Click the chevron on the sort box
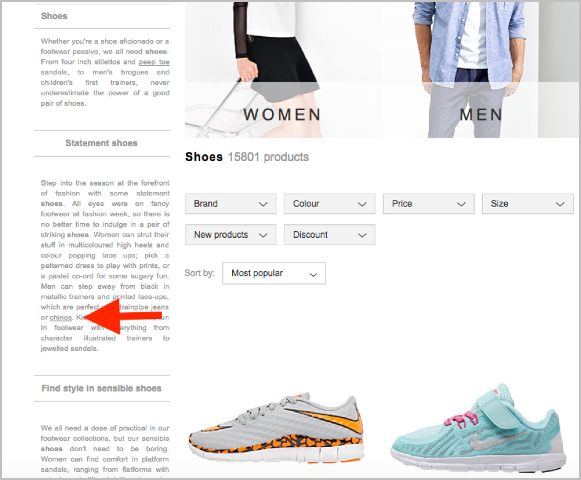 313,275
